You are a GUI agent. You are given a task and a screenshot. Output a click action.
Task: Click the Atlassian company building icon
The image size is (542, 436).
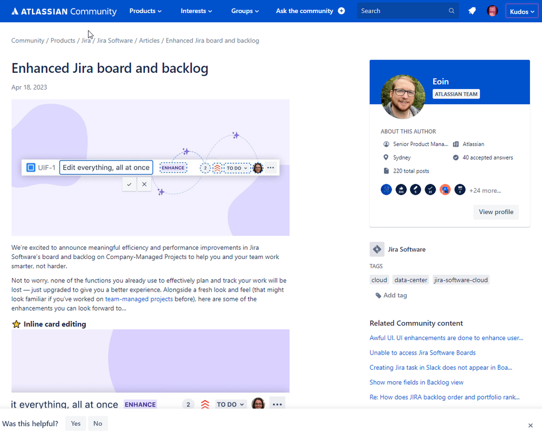[456, 144]
